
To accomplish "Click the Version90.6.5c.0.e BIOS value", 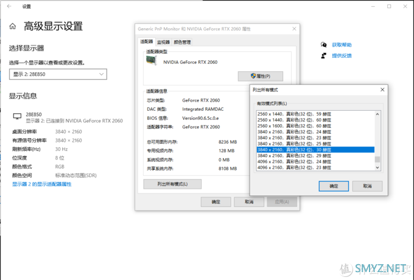I will (200, 118).
